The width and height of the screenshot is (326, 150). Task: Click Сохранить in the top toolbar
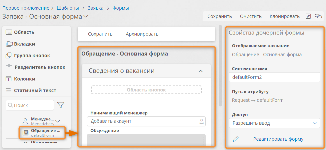[x=220, y=16]
